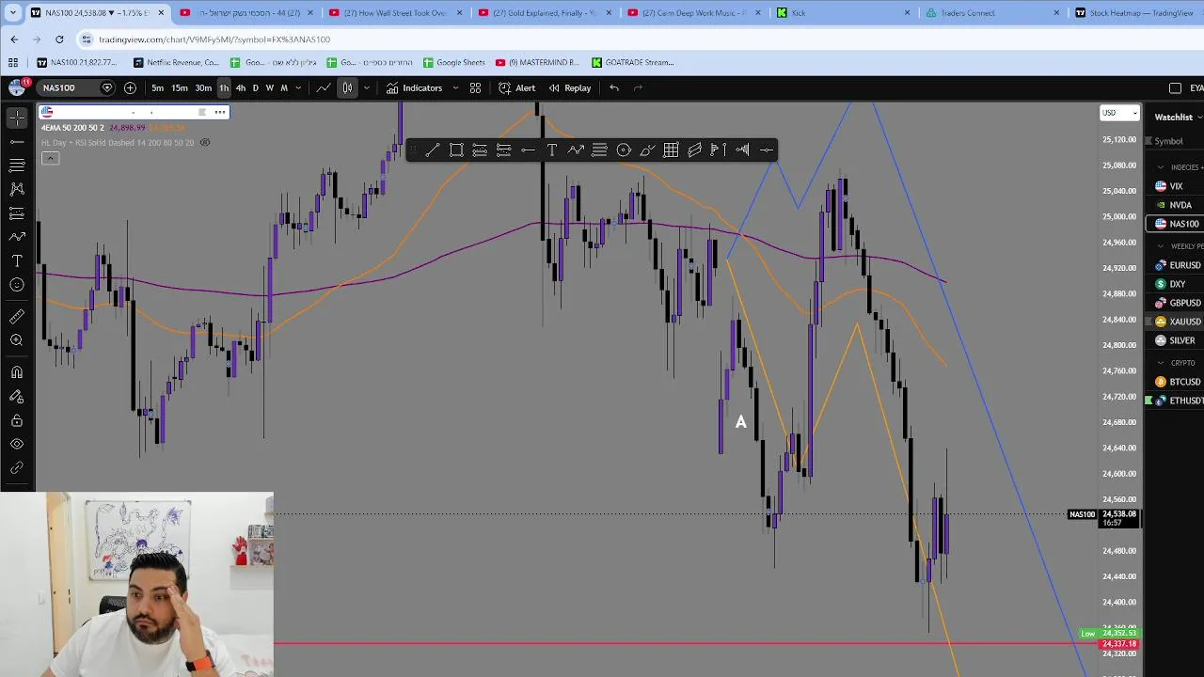Select BTCUSD in the watchlist

point(1176,382)
